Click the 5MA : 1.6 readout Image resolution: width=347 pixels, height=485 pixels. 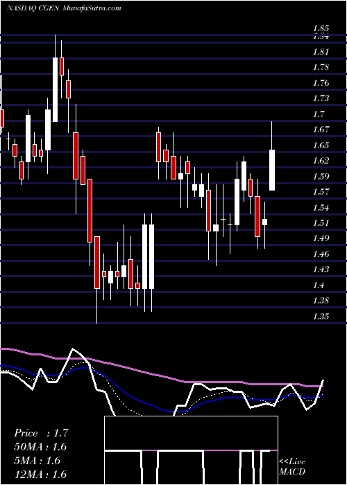point(37,461)
